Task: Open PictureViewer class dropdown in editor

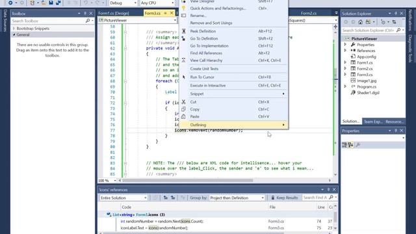Action: pos(137,20)
